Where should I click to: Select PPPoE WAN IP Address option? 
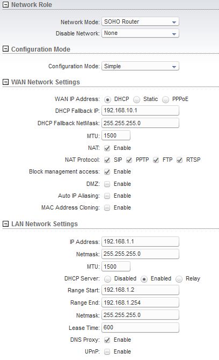coord(165,99)
